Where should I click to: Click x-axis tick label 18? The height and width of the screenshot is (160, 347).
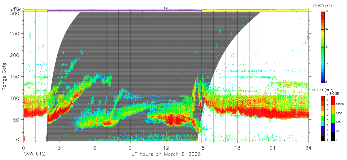237,148
